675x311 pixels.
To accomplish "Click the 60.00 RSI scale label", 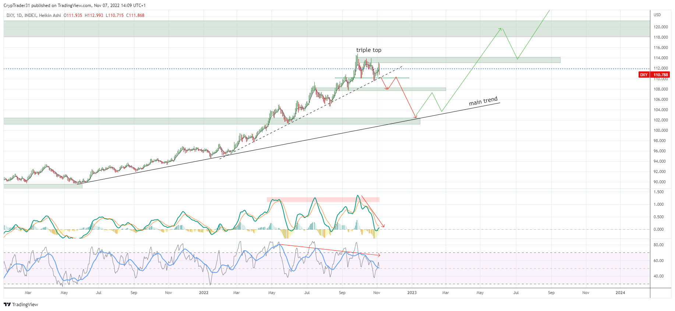I will click(659, 261).
